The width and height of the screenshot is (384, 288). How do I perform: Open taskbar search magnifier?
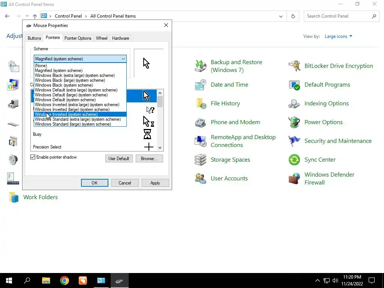(x=27, y=280)
